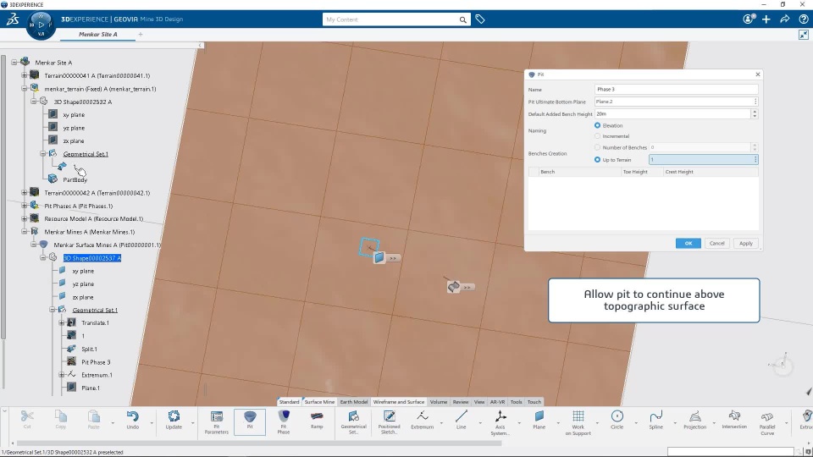Open the Pit Parameters tool
Viewport: 813px width, 457px height.
[217, 421]
